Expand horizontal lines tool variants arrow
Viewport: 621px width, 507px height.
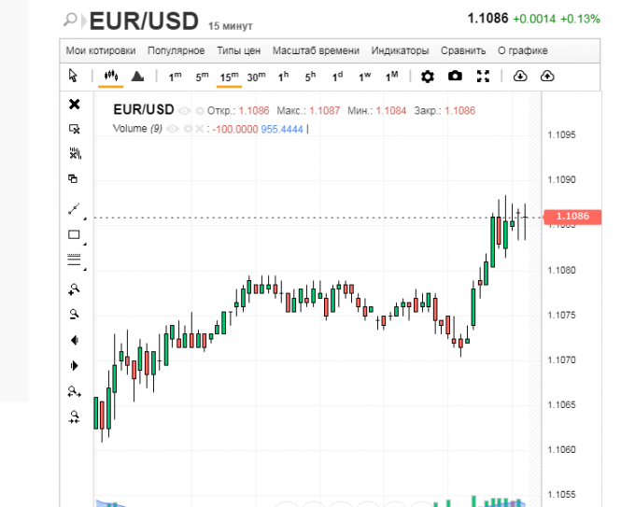(x=85, y=269)
